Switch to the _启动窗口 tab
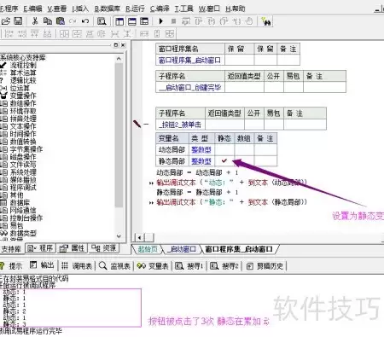 click(182, 249)
